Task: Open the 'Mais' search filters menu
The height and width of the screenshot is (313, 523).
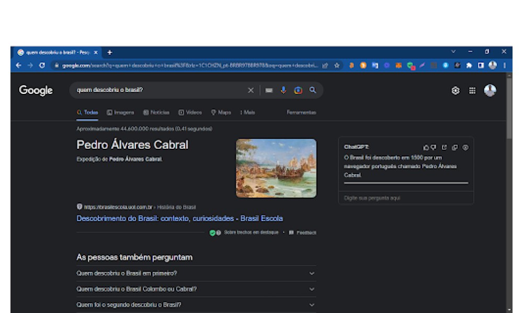Action: pos(247,113)
